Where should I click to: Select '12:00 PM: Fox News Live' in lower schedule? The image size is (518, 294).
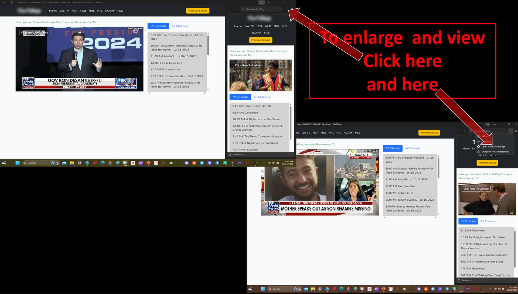410,186
